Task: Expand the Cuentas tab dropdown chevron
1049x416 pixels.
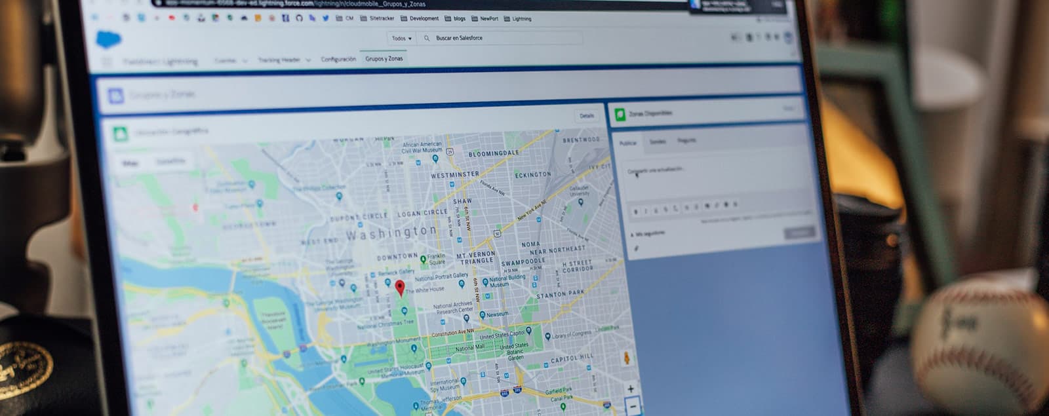Action: pos(245,61)
